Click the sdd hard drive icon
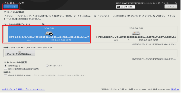This screenshot has width=181, height=93. pyautogui.click(x=136, y=33)
